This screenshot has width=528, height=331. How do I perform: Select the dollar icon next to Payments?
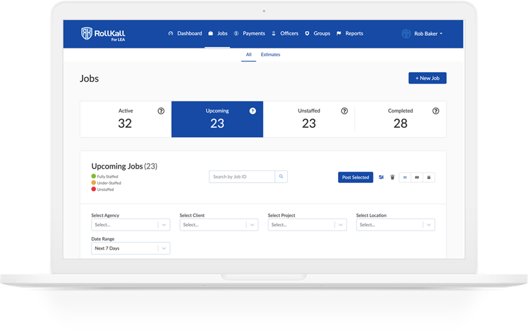coord(237,34)
